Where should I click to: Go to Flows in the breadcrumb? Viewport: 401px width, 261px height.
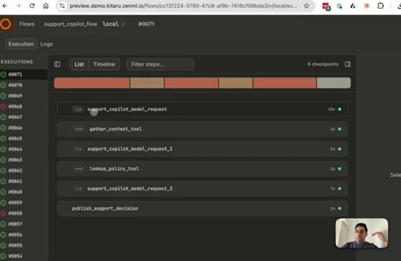click(27, 24)
